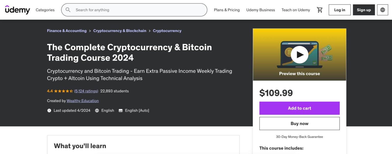Open Udemy Business page

click(x=261, y=10)
